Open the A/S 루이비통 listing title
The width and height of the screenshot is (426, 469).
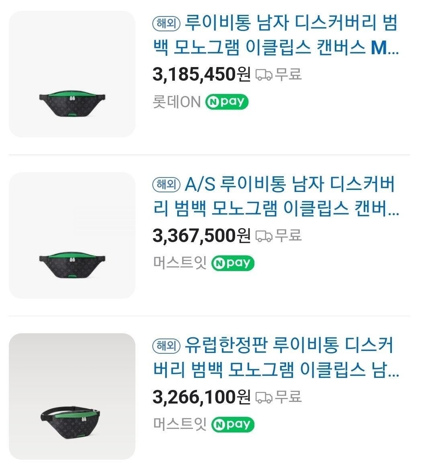(x=276, y=197)
